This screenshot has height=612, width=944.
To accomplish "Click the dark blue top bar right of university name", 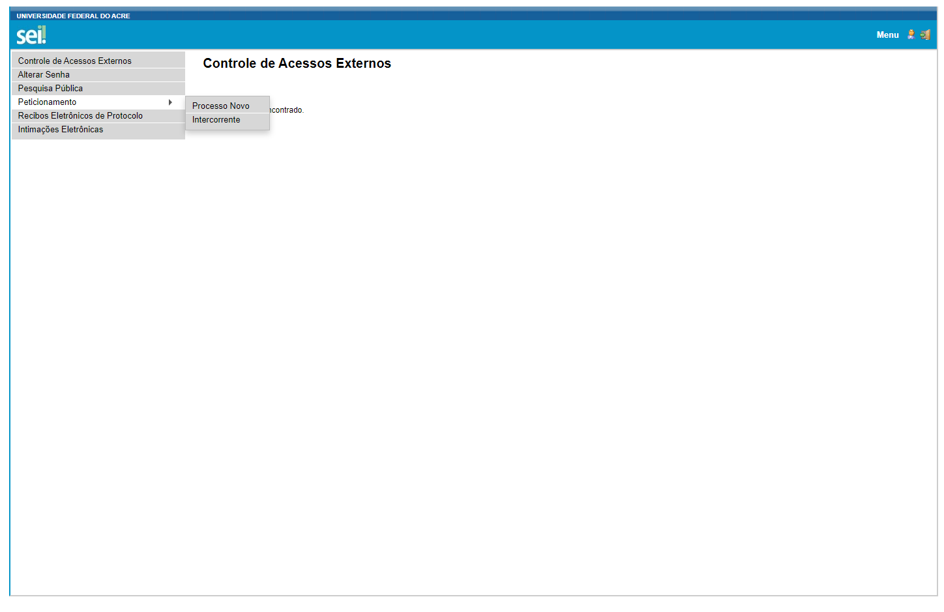I will point(522,15).
